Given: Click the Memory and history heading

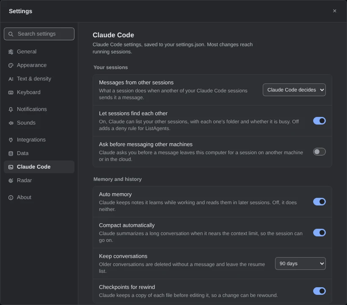Looking at the screenshot, I should [118, 179].
